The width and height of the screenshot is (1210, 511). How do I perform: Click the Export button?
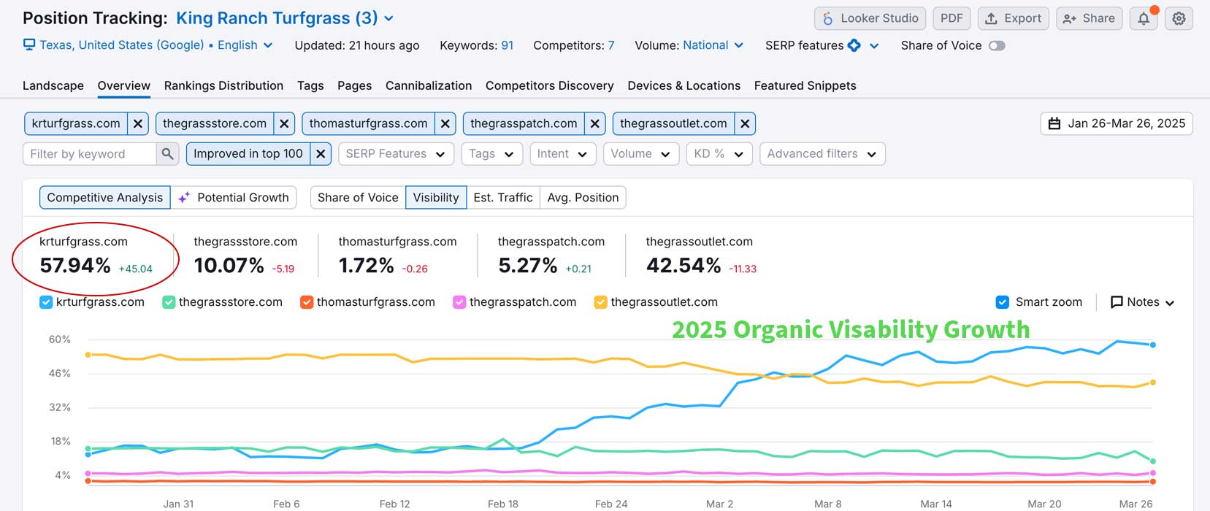1014,18
